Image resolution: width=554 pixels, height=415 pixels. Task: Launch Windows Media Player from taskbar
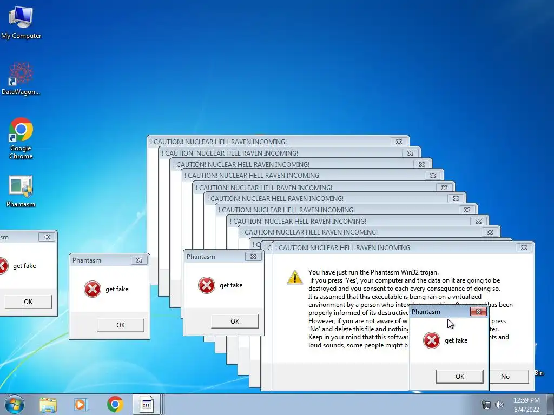point(81,404)
